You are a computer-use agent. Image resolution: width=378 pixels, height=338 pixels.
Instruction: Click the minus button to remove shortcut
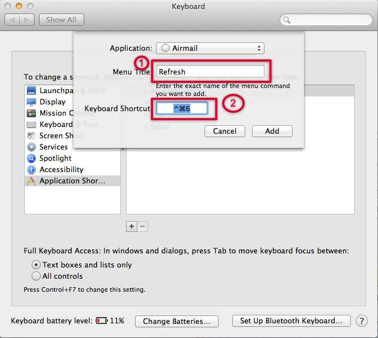(143, 226)
